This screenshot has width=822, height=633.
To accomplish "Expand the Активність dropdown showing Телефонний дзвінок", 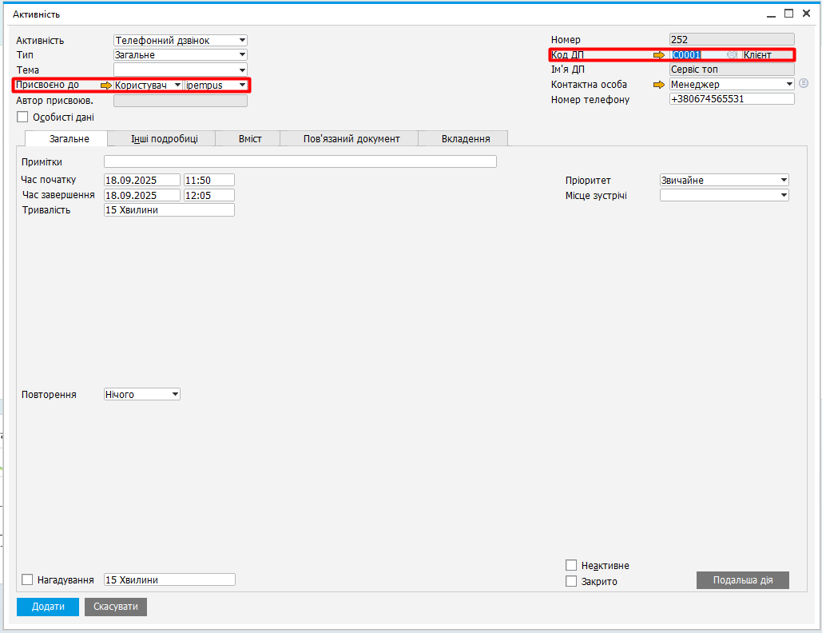I will coord(242,41).
